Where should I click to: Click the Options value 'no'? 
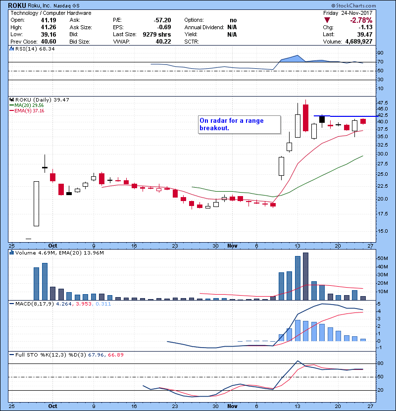click(x=233, y=20)
